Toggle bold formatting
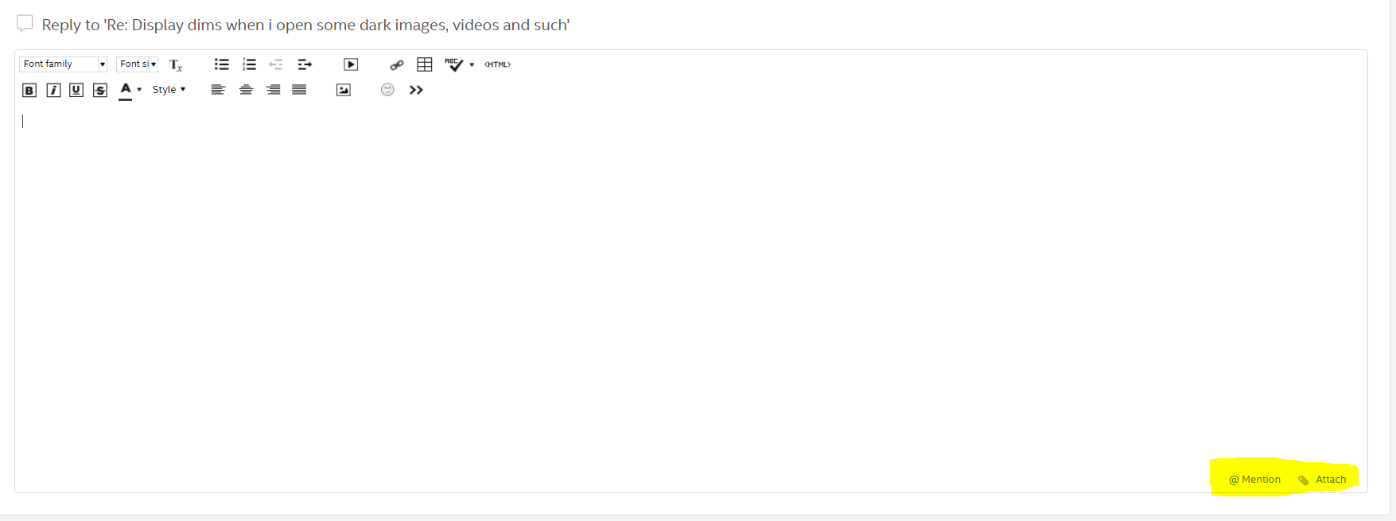 pos(29,90)
